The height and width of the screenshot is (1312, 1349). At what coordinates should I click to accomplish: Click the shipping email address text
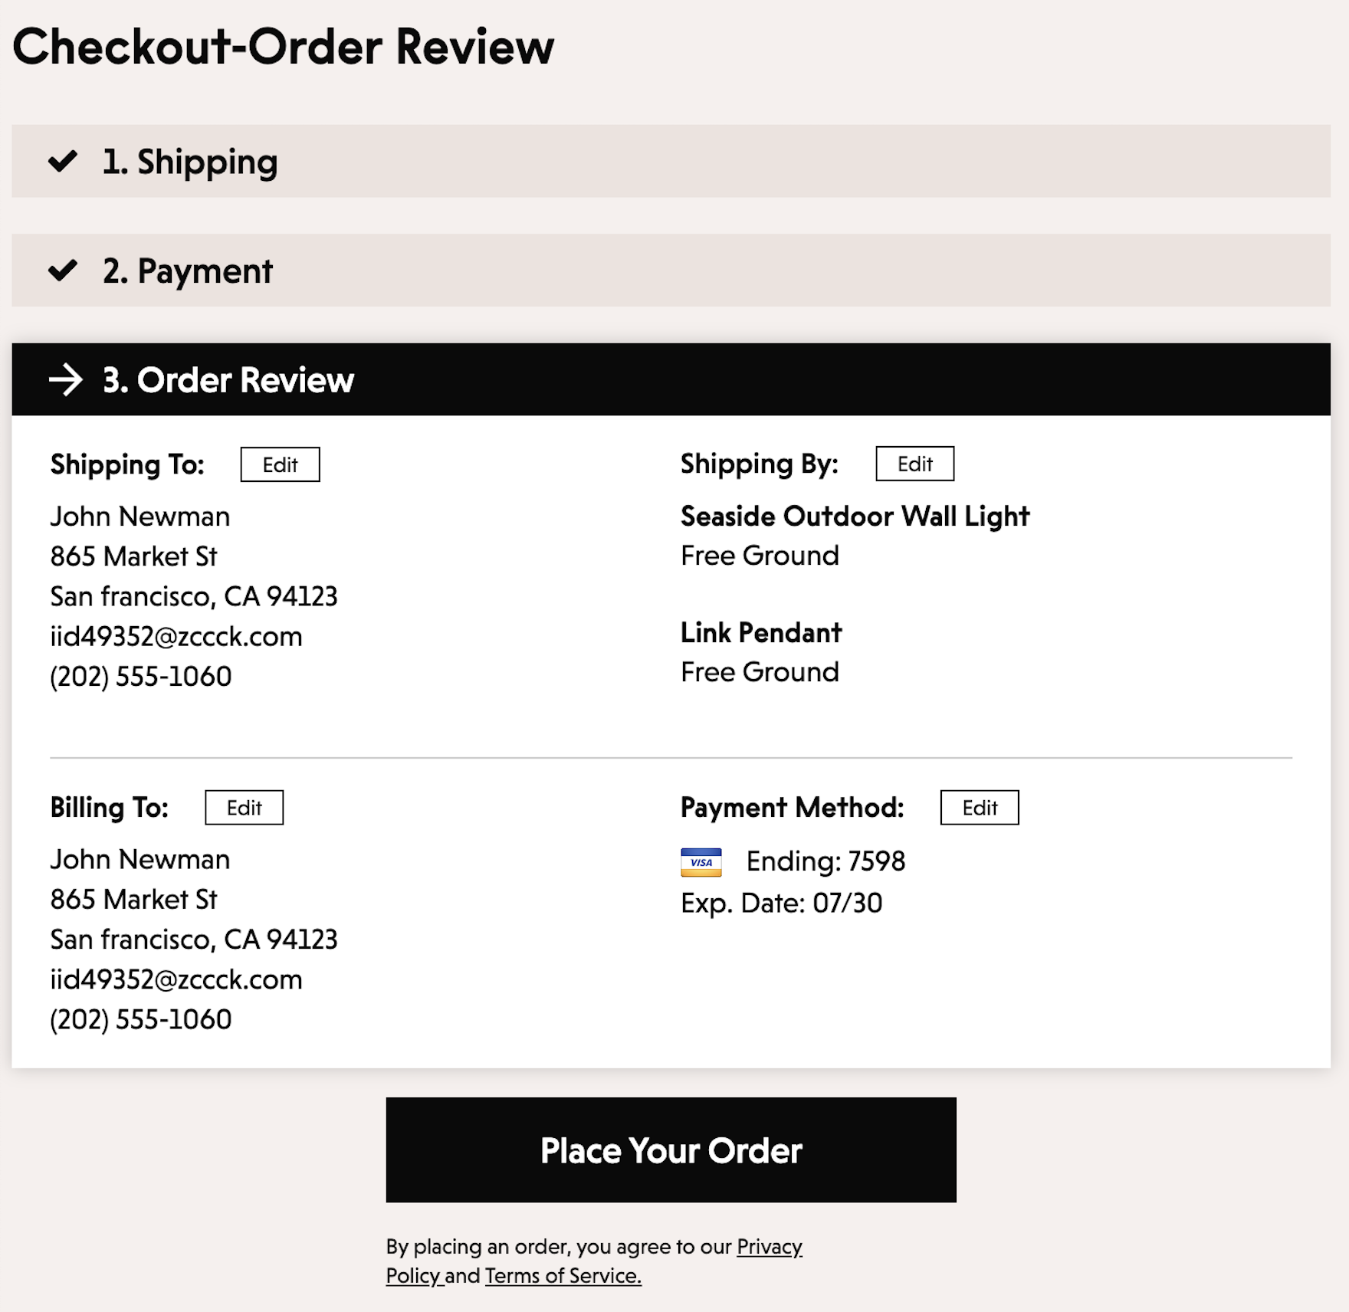tap(176, 637)
